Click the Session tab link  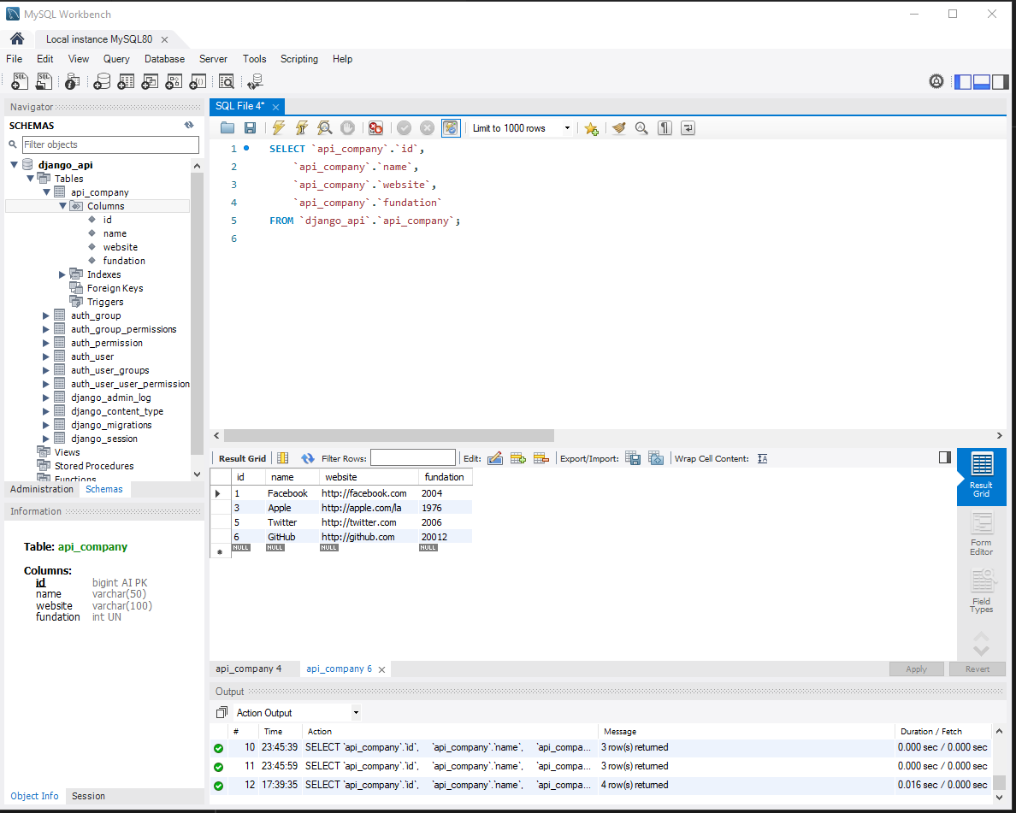coord(88,796)
